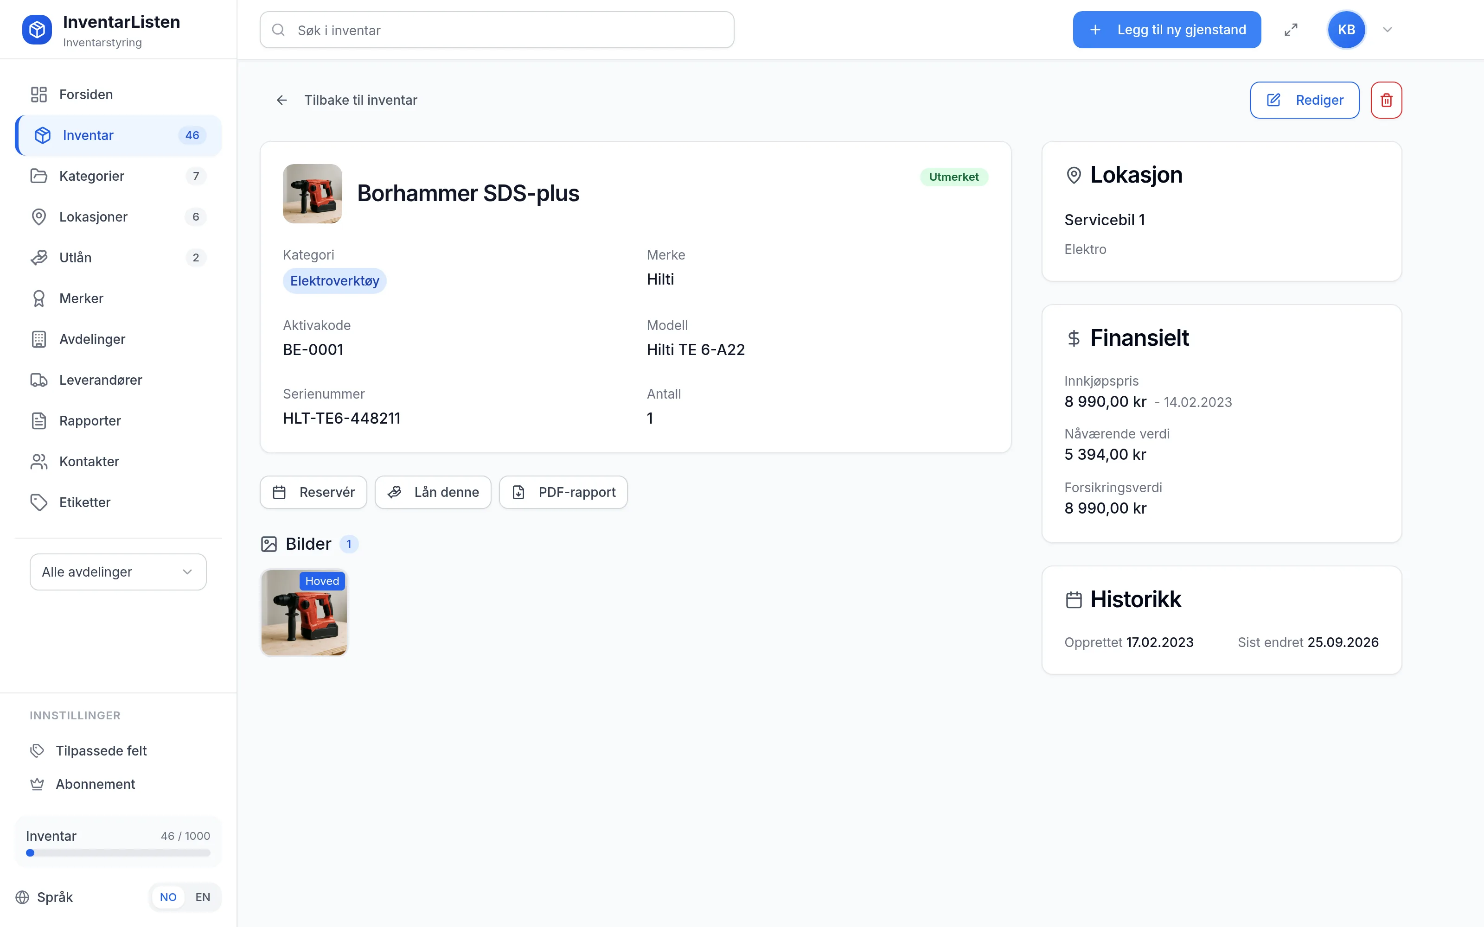Viewport: 1484px width, 927px height.
Task: Click Legg til ny gjenstand button
Action: (1166, 29)
